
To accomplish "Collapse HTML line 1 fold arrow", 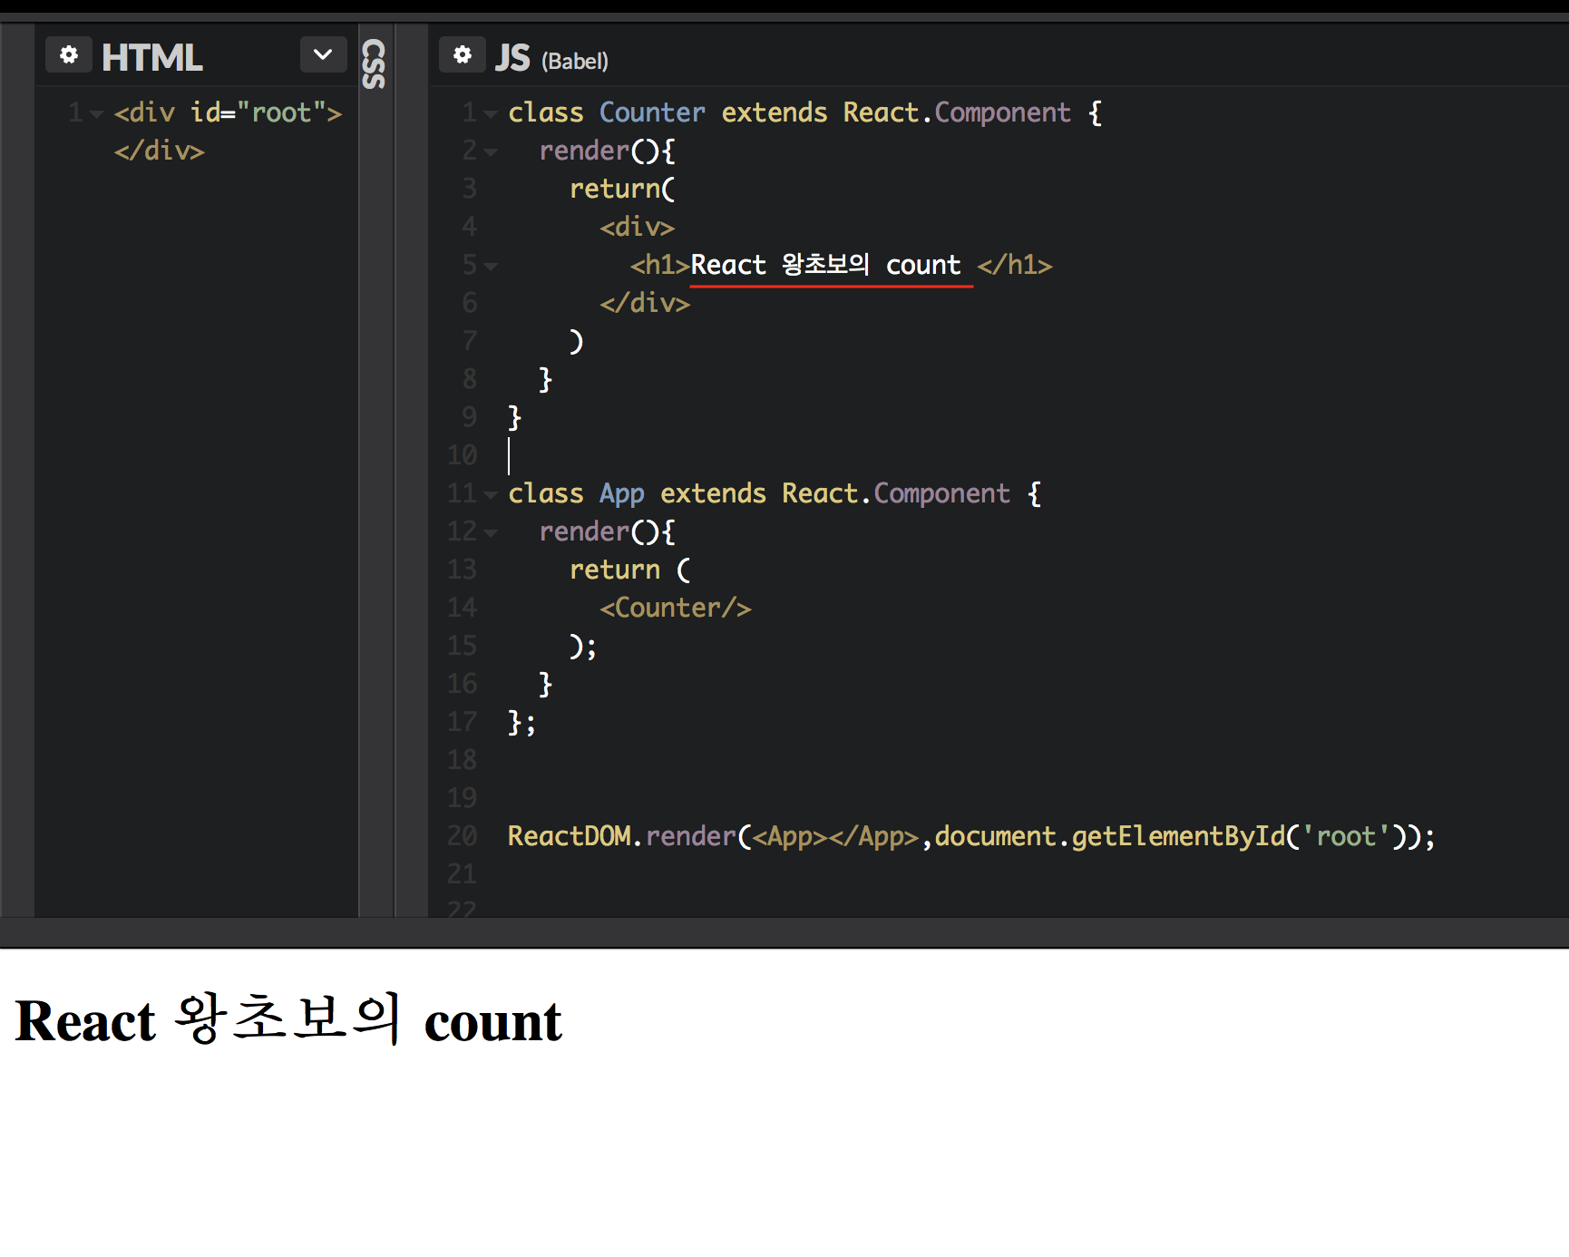I will coord(96,114).
